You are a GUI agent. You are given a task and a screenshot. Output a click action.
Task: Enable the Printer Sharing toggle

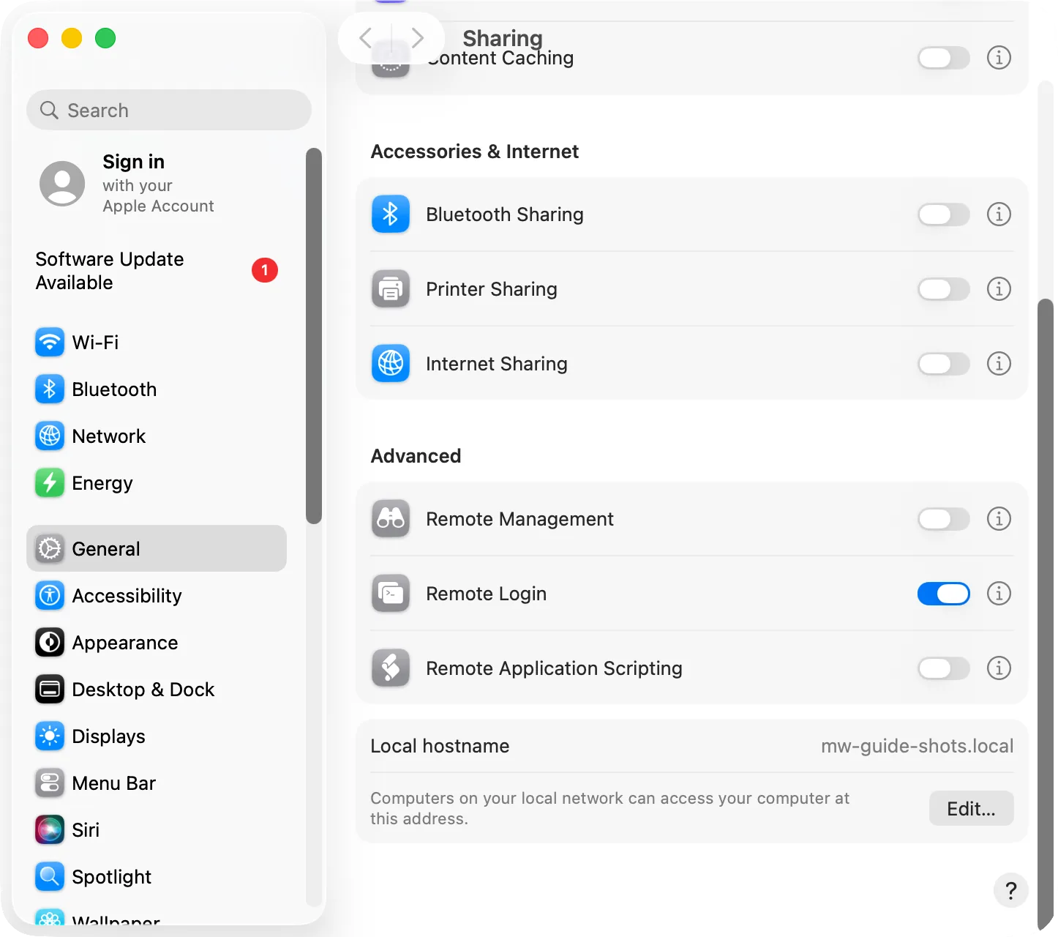(944, 289)
